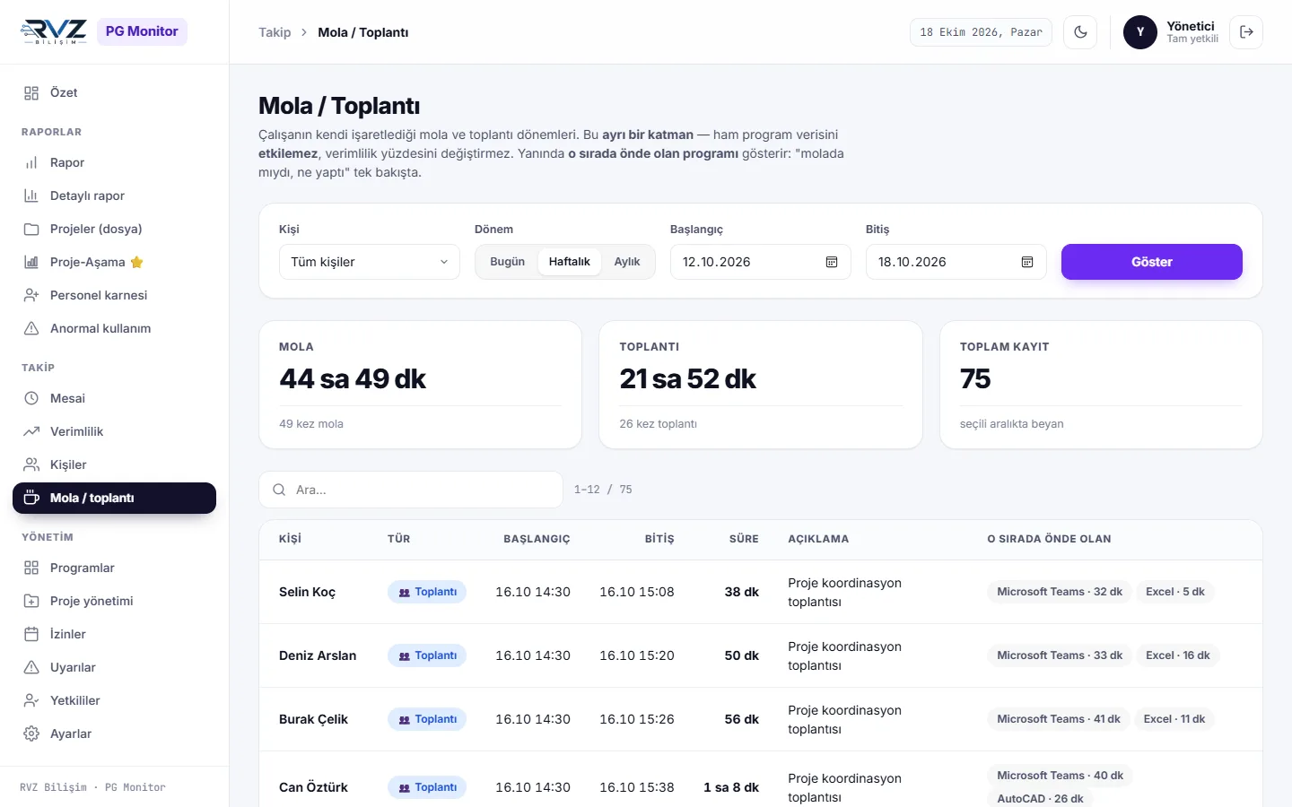Open calendar picker for Bitiş date
The height and width of the screenshot is (807, 1292).
tap(1027, 262)
